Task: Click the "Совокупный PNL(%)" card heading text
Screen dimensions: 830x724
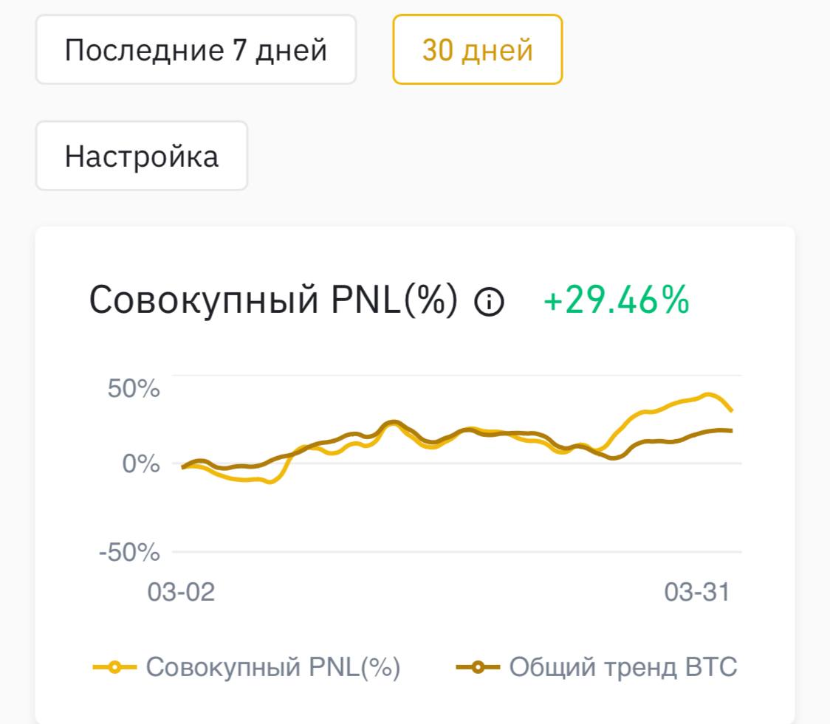Action: 273,300
